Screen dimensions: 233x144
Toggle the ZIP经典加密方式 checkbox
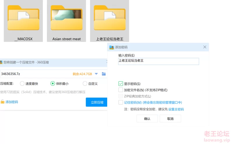pyautogui.click(x=121, y=96)
